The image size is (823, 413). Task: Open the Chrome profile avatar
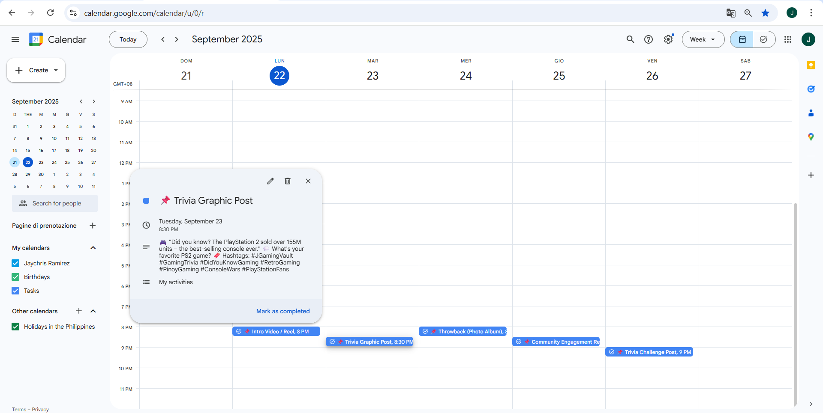(792, 13)
